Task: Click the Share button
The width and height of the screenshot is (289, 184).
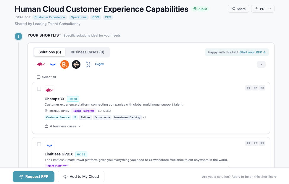Action: 238,9
